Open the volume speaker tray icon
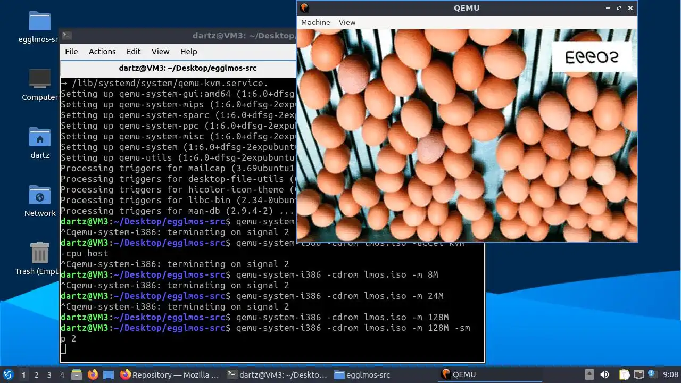 point(604,374)
